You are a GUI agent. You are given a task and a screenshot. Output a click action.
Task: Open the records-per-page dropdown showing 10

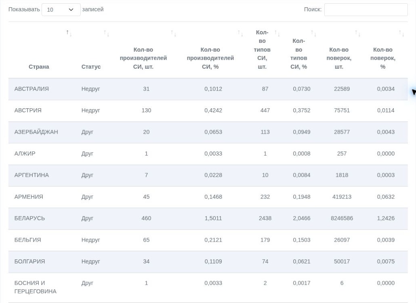click(x=61, y=10)
